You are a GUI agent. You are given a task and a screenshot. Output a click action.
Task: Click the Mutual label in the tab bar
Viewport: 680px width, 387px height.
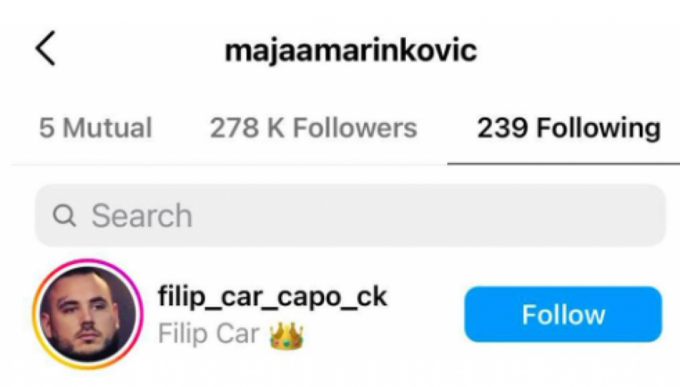[x=107, y=128]
